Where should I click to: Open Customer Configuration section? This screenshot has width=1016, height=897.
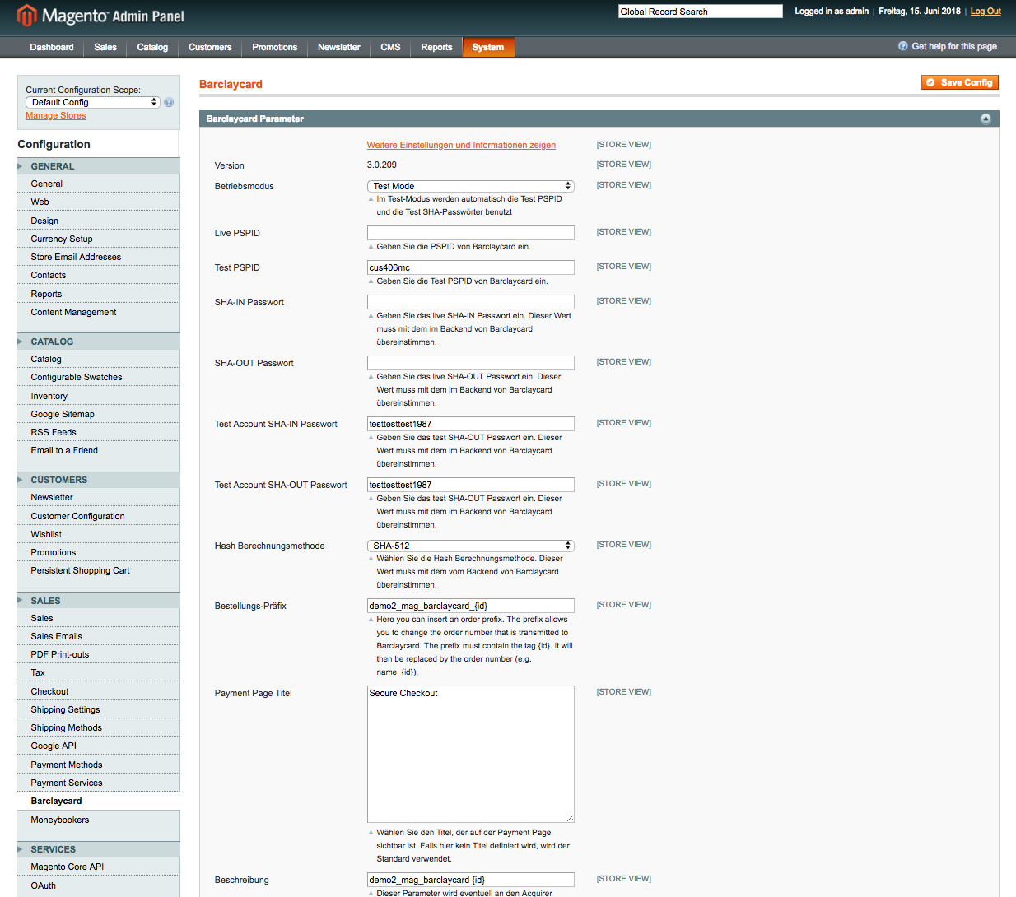99,516
